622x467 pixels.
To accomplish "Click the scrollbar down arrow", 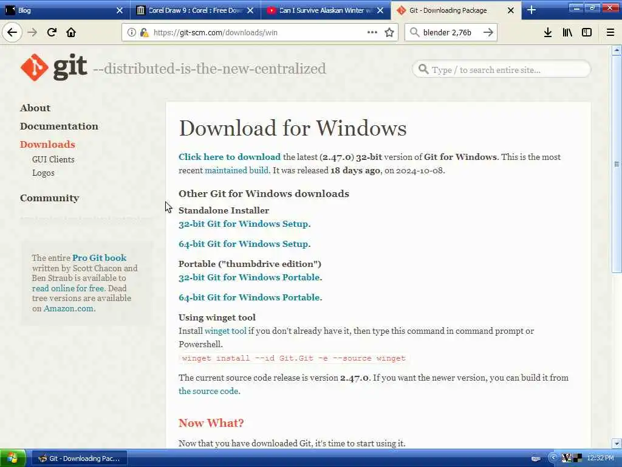I will [617, 443].
